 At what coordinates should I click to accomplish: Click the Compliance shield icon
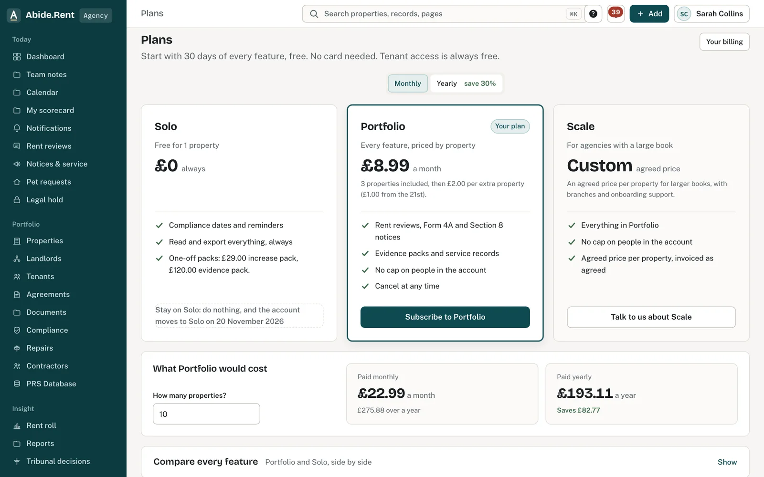(x=17, y=330)
